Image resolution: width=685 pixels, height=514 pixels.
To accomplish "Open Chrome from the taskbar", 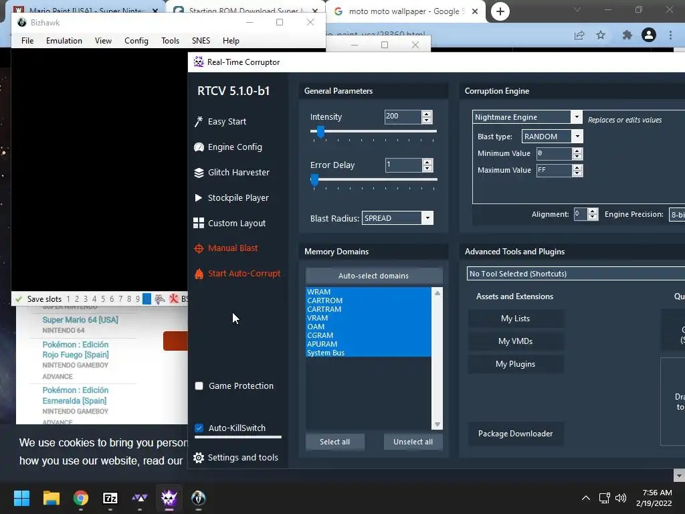I will [x=81, y=498].
